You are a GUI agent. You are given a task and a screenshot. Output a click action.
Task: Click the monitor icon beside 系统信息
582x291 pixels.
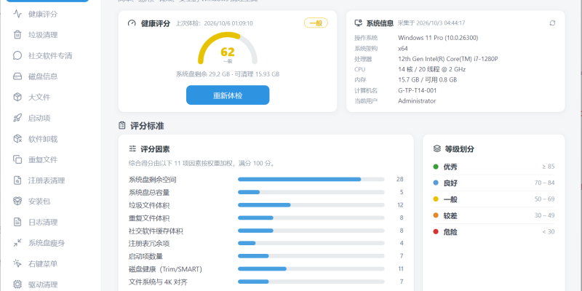tap(358, 23)
